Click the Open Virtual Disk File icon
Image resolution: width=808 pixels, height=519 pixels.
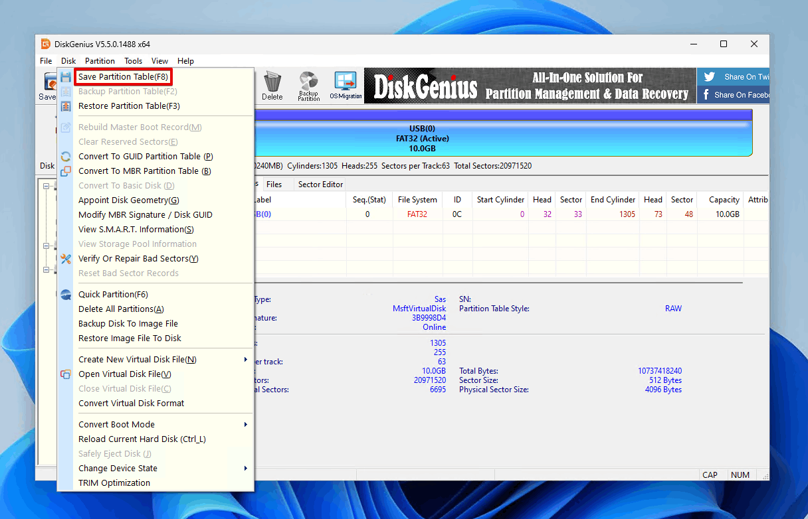point(66,374)
